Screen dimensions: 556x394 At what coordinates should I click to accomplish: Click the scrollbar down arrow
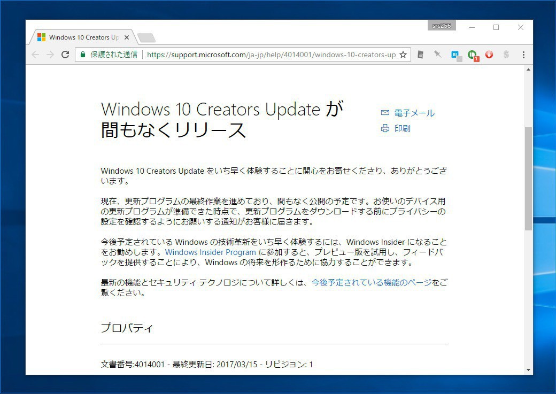(528, 370)
